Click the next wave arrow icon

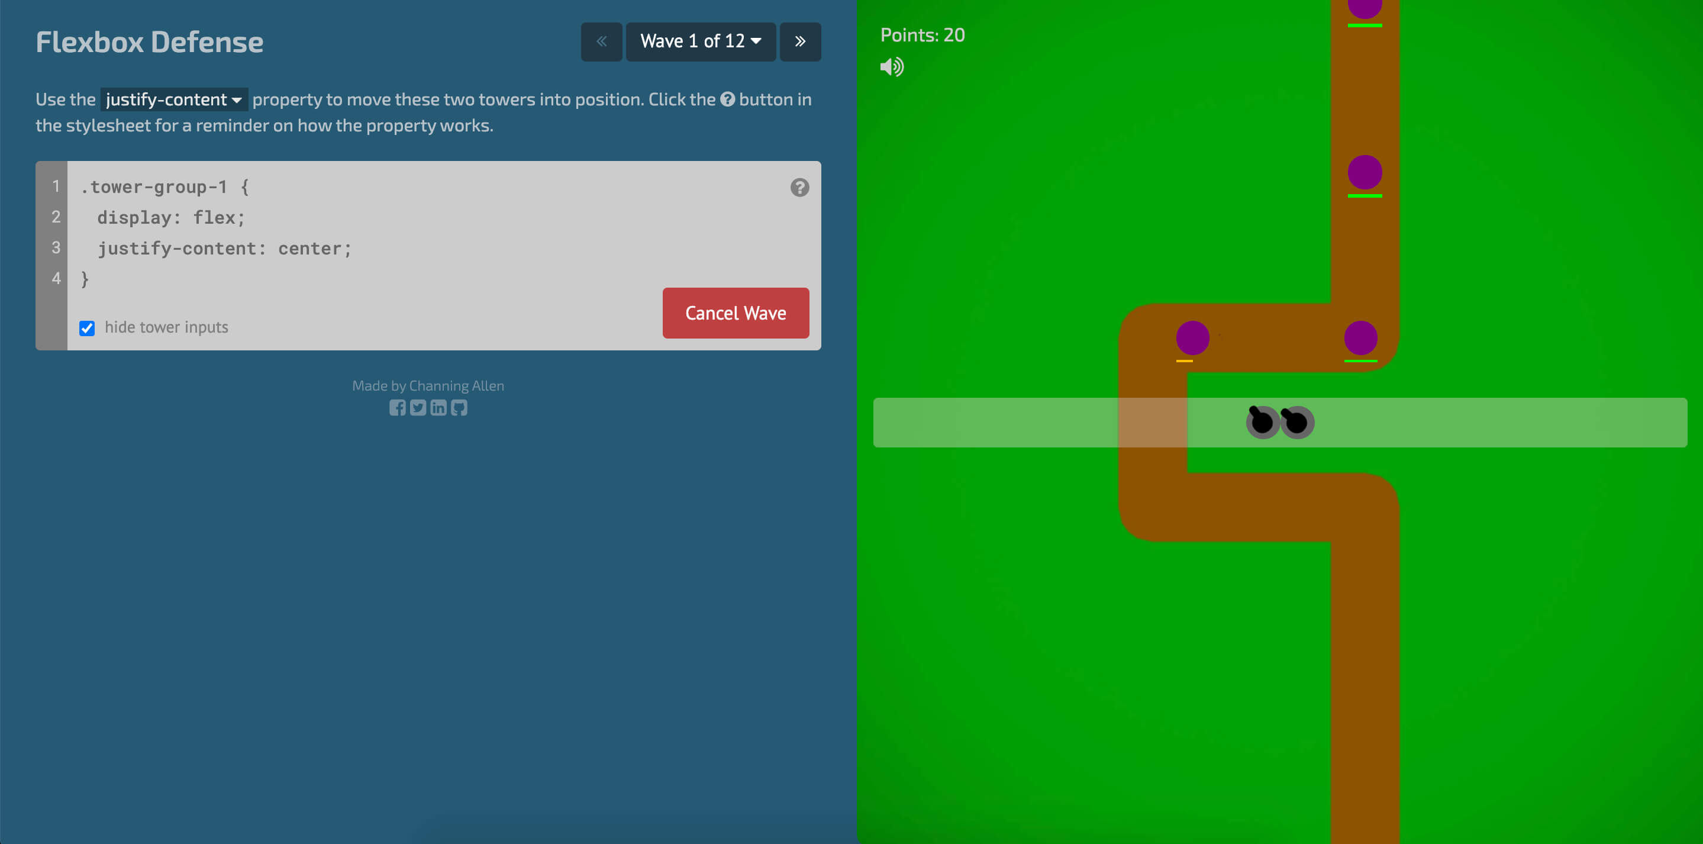point(801,41)
